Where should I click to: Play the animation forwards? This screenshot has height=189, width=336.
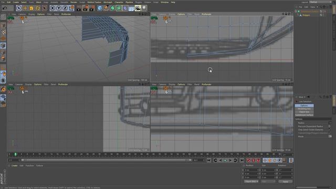pos(225,160)
